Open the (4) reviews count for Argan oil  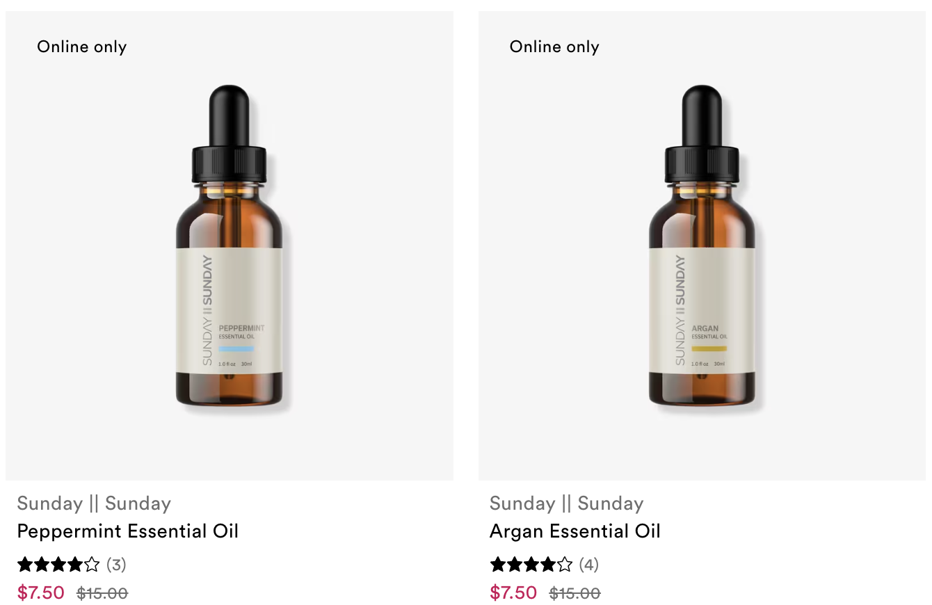[589, 565]
